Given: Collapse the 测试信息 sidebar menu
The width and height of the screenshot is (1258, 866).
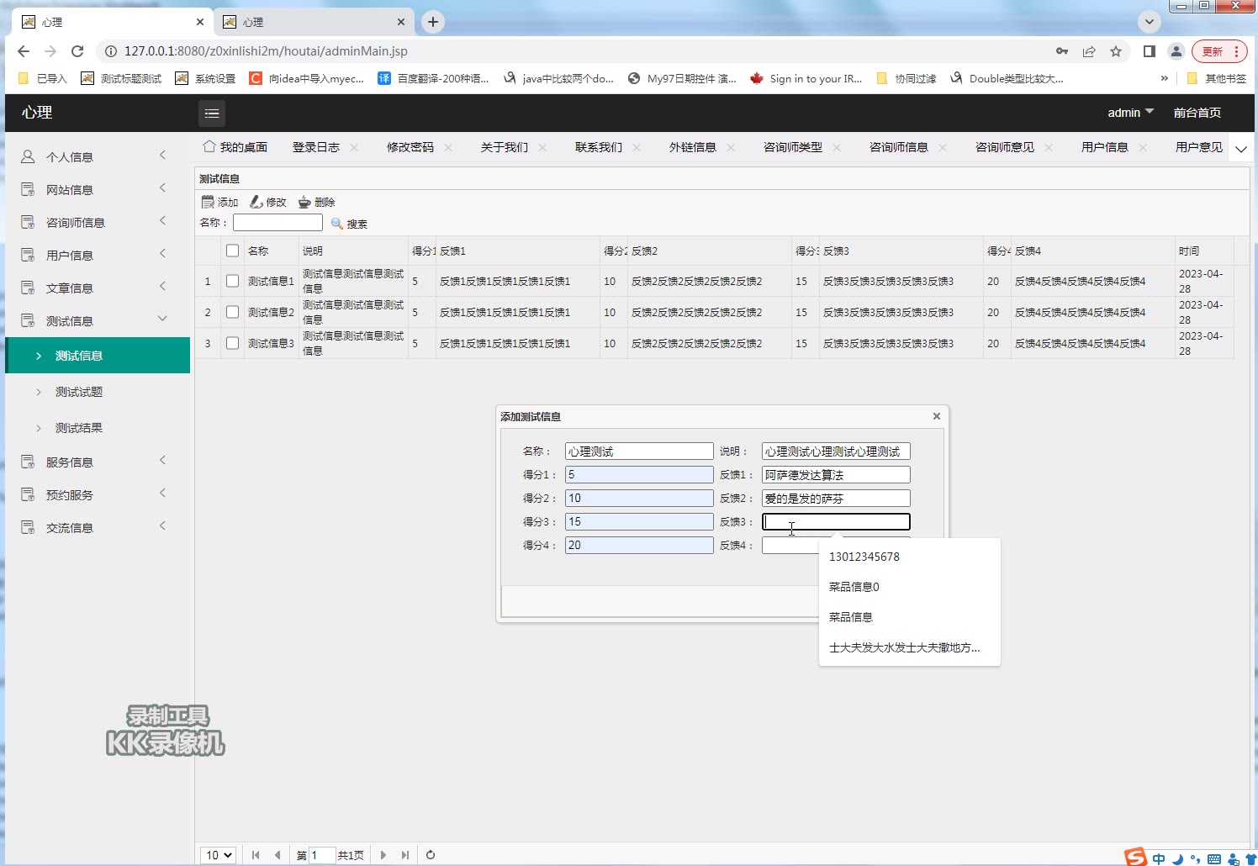Looking at the screenshot, I should coord(163,319).
